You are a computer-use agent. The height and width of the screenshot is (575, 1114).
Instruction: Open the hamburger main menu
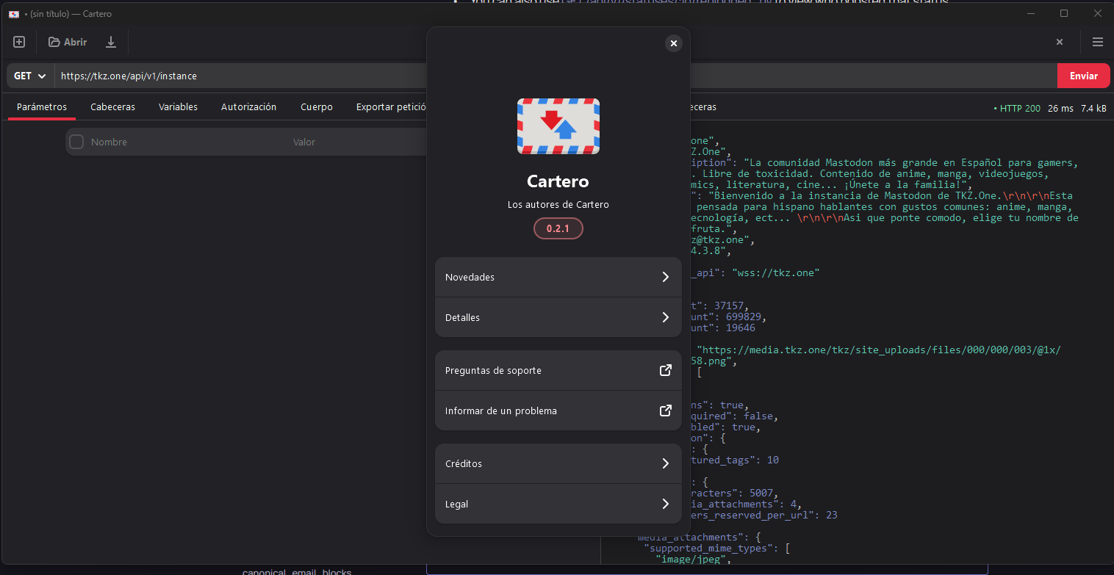pyautogui.click(x=1098, y=42)
